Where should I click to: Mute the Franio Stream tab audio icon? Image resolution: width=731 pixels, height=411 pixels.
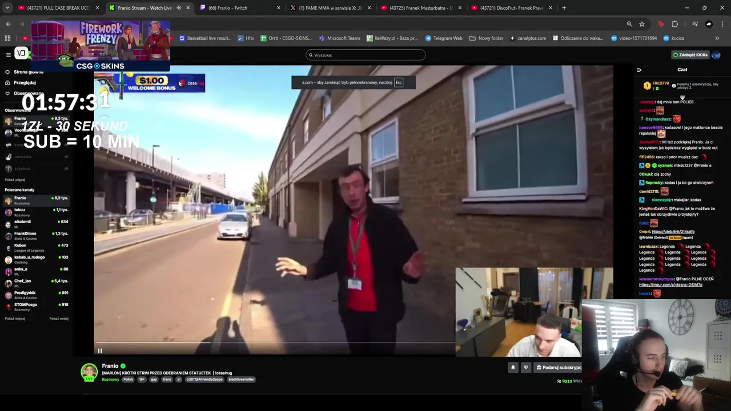point(179,8)
